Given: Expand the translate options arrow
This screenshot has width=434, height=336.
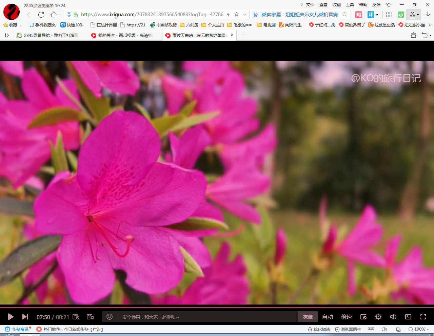Looking at the screenshot, I should pyautogui.click(x=377, y=15).
